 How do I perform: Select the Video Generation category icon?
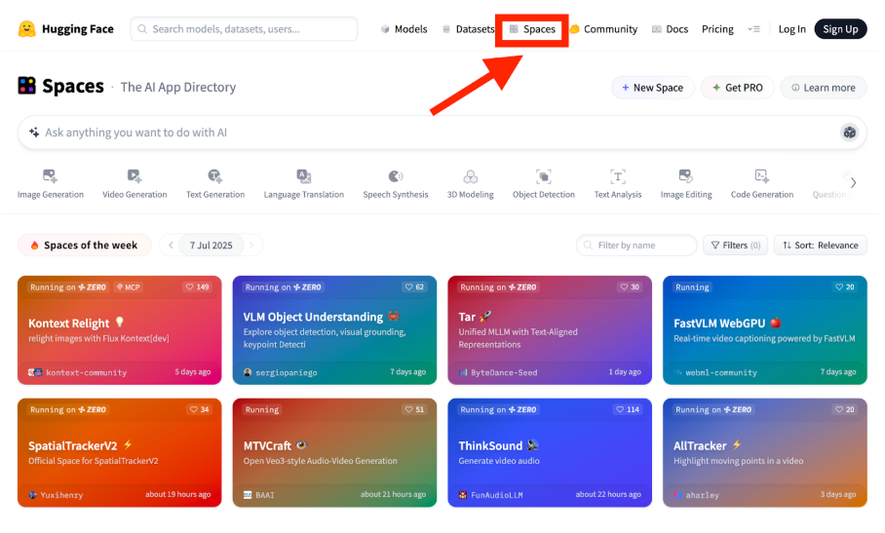[x=135, y=176]
